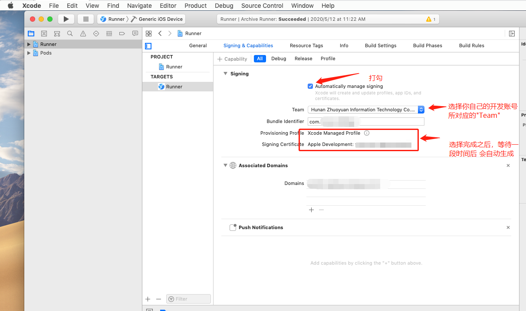Select the All configuration filter

(x=260, y=58)
